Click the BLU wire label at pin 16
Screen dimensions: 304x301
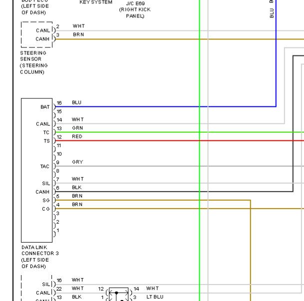(x=76, y=102)
